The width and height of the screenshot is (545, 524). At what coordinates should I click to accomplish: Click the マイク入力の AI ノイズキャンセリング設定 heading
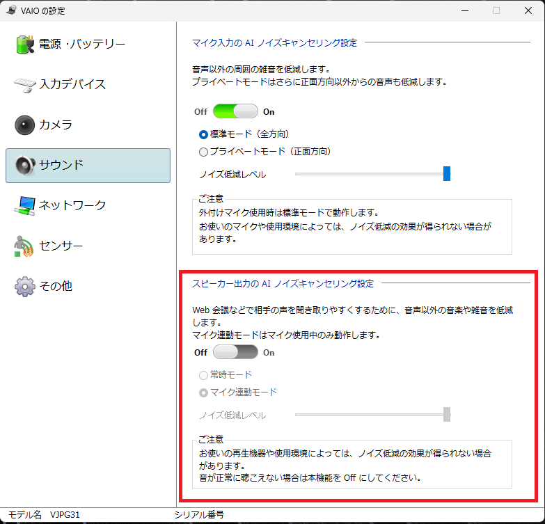pyautogui.click(x=274, y=42)
